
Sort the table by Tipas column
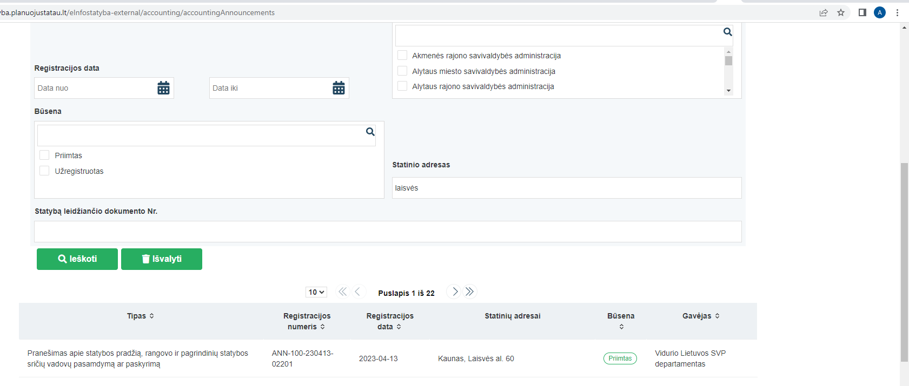141,316
